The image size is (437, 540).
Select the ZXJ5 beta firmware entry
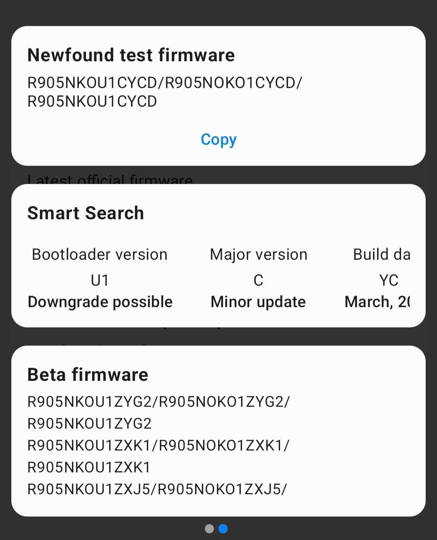[x=157, y=489]
